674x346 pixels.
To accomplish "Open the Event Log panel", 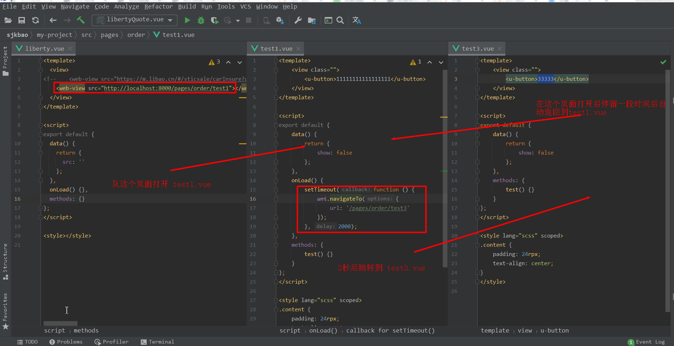I will coord(646,342).
